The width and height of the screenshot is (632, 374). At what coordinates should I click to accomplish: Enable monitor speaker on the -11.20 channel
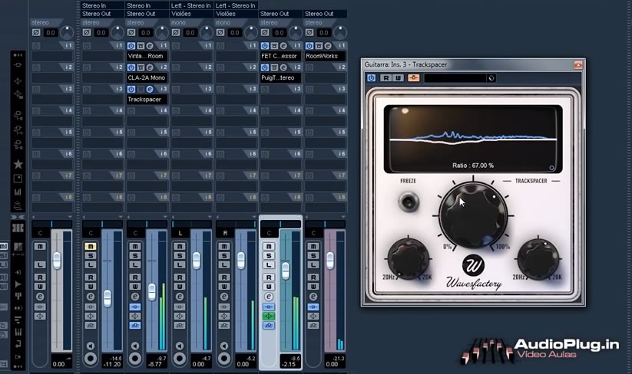pyautogui.click(x=91, y=346)
